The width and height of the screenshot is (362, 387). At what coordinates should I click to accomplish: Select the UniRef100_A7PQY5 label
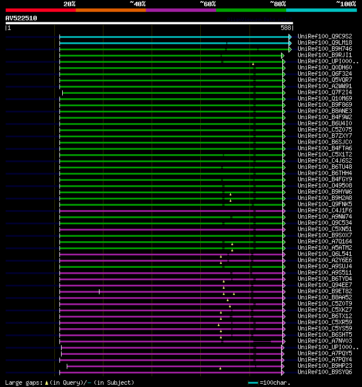tap(325, 354)
